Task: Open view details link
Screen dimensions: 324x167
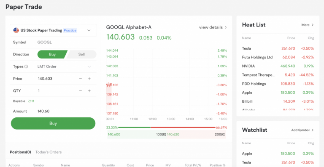Action: click(x=213, y=27)
